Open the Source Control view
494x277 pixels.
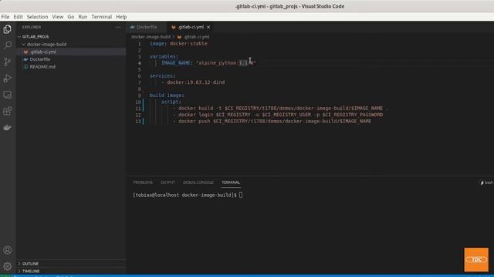[7, 62]
